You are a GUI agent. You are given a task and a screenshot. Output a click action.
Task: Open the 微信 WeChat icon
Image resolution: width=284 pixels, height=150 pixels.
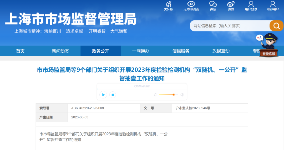[213, 4]
